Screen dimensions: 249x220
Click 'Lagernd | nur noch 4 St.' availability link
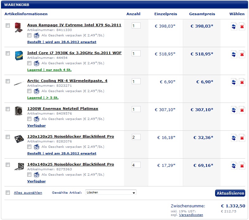tap(49, 70)
